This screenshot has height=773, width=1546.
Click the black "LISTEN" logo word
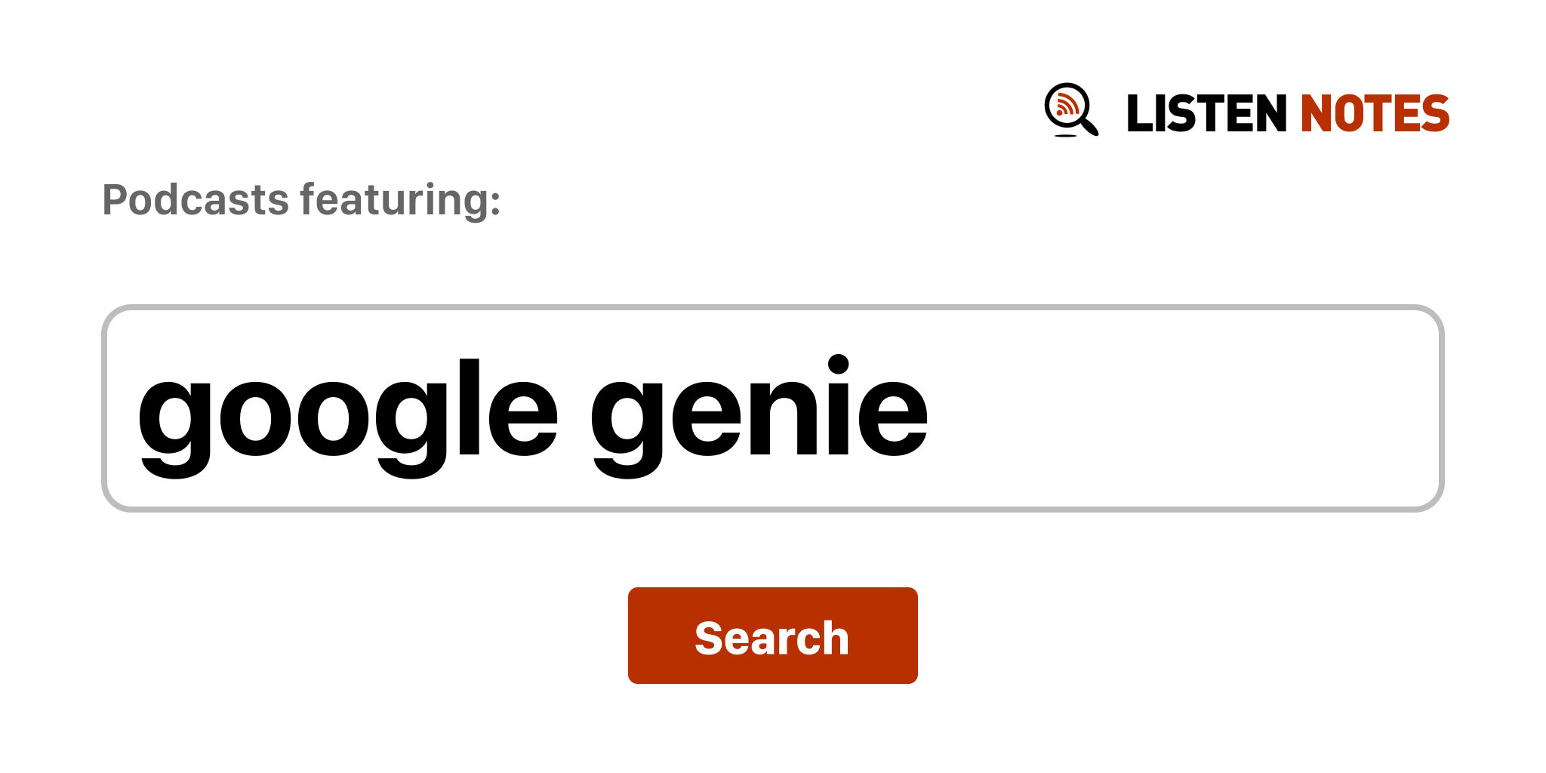[1206, 114]
